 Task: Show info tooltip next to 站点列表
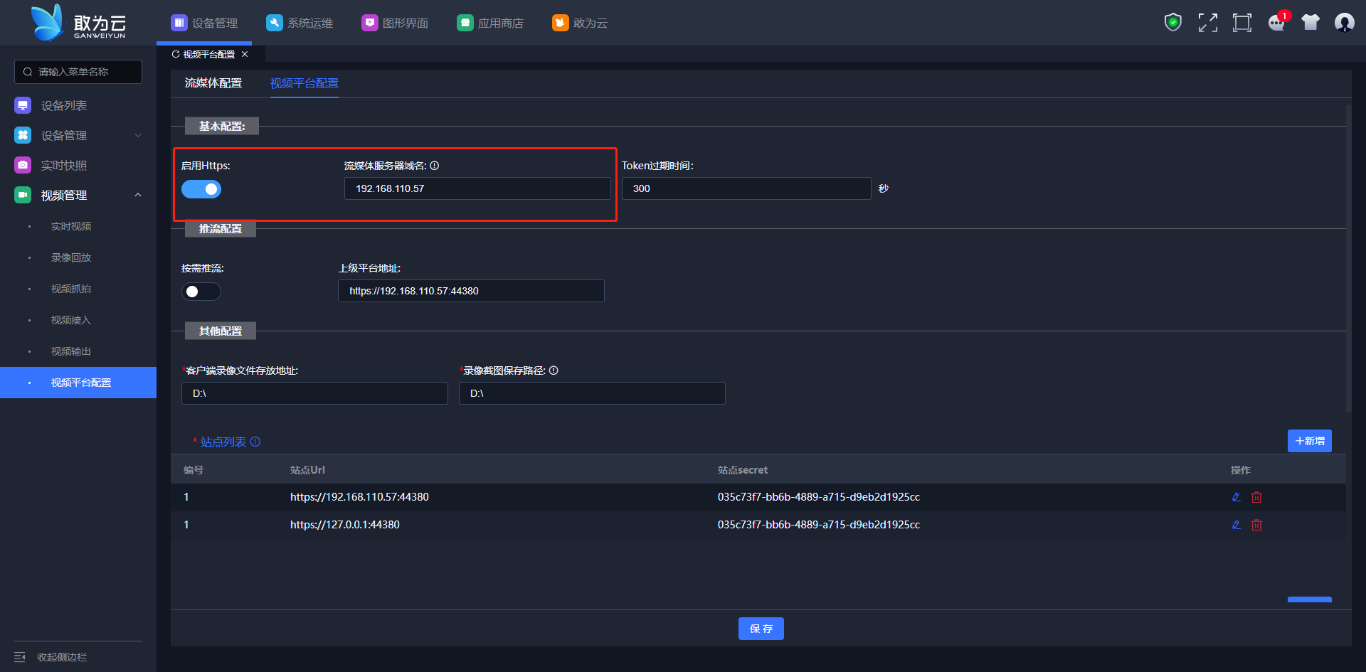click(255, 442)
